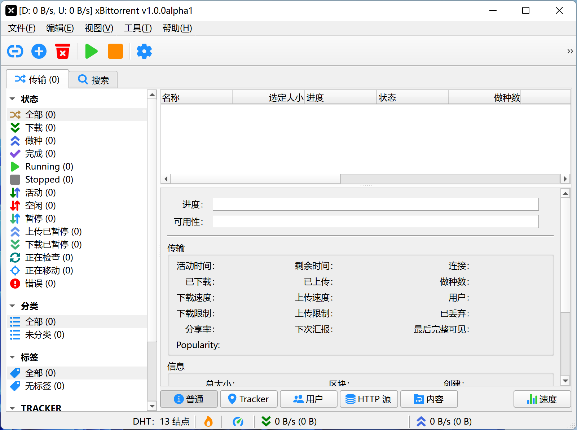The image size is (577, 430).
Task: Collapse the 标签 section
Action: (x=12, y=357)
